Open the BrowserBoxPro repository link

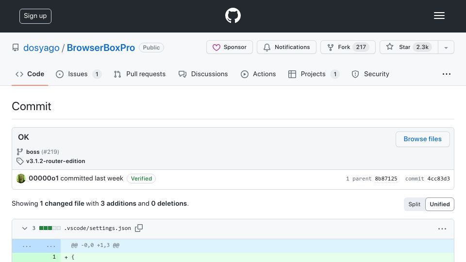pos(101,48)
